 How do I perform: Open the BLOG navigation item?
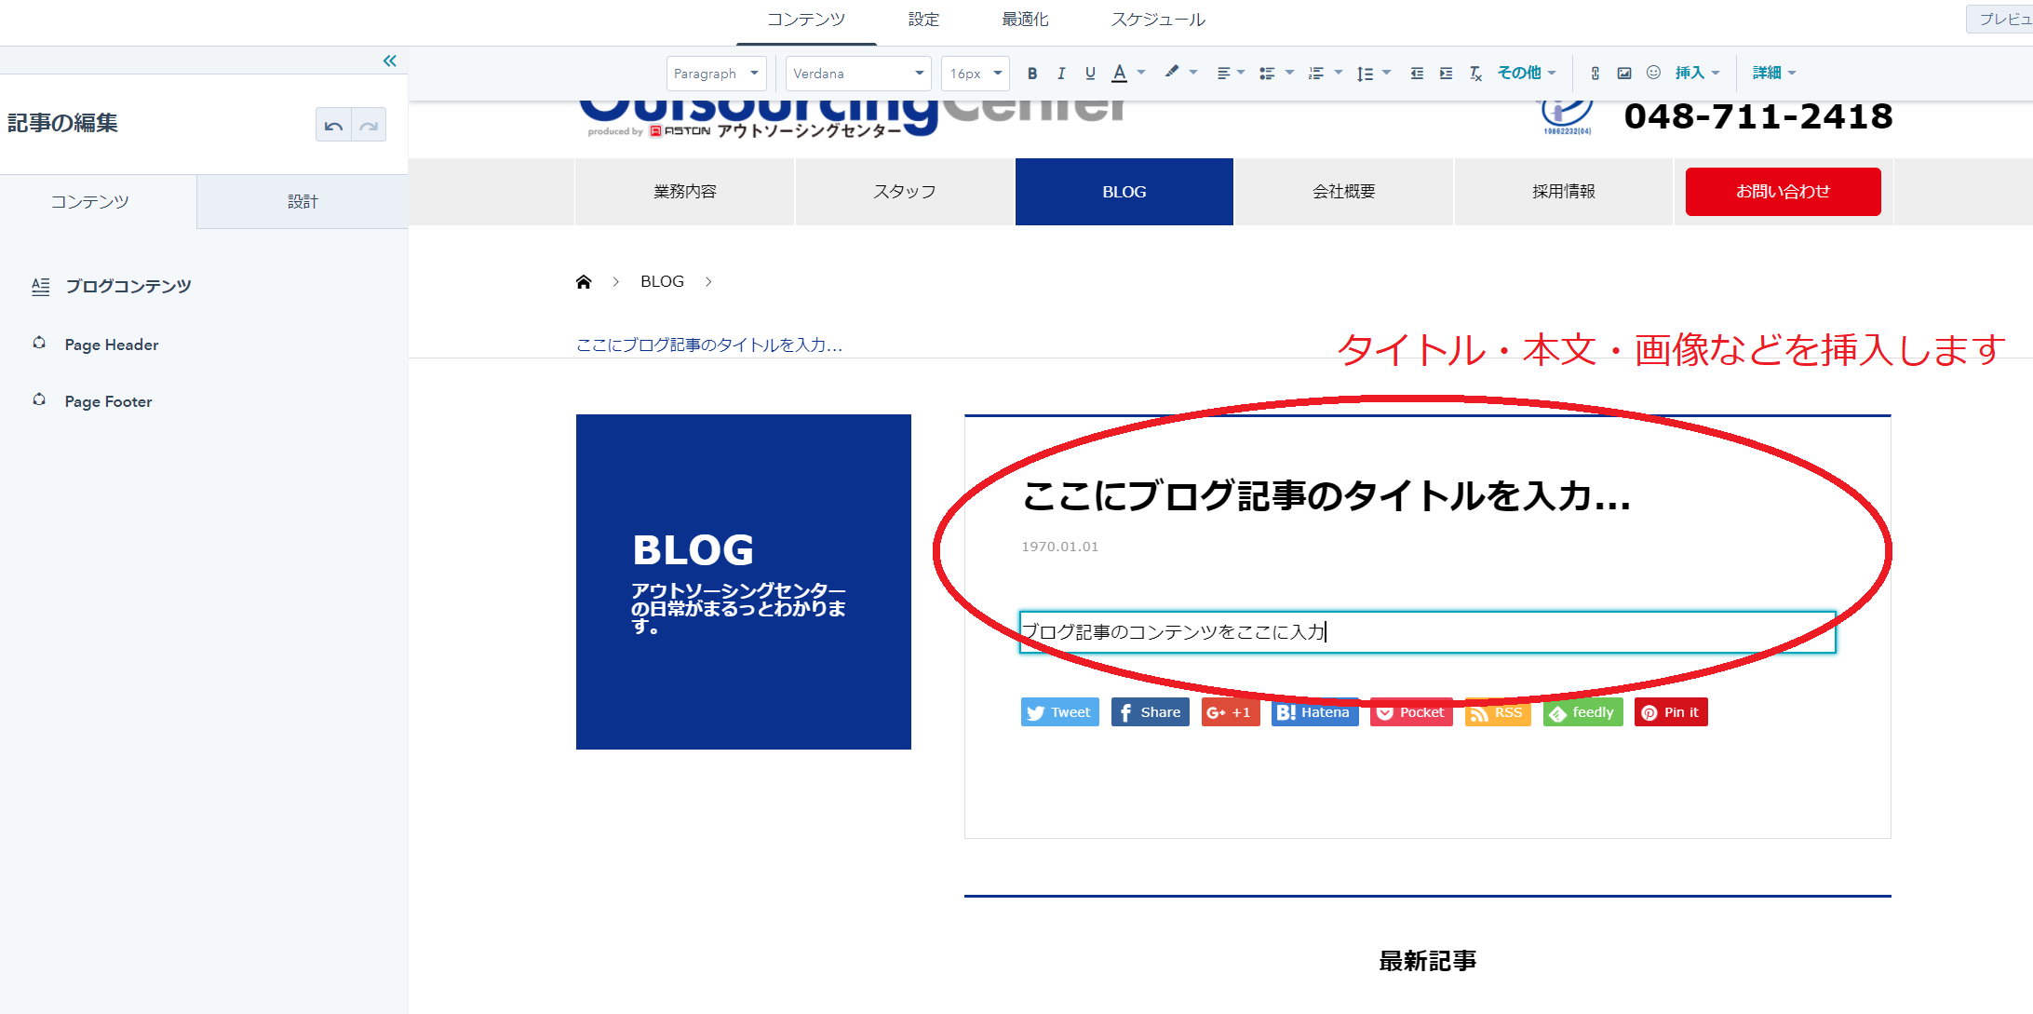click(1124, 192)
